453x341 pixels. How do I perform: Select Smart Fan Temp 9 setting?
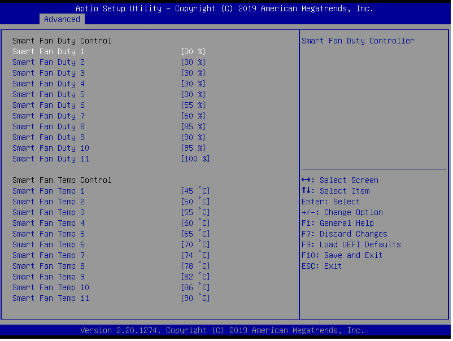tap(49, 277)
